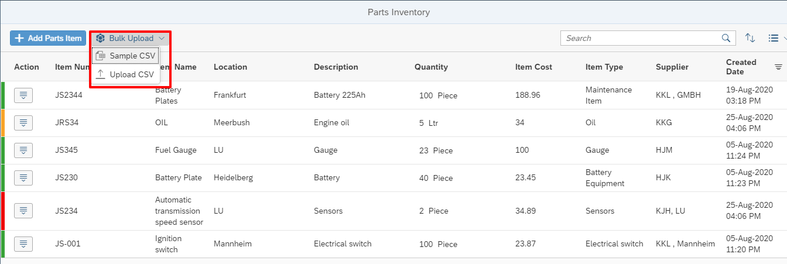Image resolution: width=787 pixels, height=264 pixels.
Task: Select item number JS2344
Action: (69, 95)
